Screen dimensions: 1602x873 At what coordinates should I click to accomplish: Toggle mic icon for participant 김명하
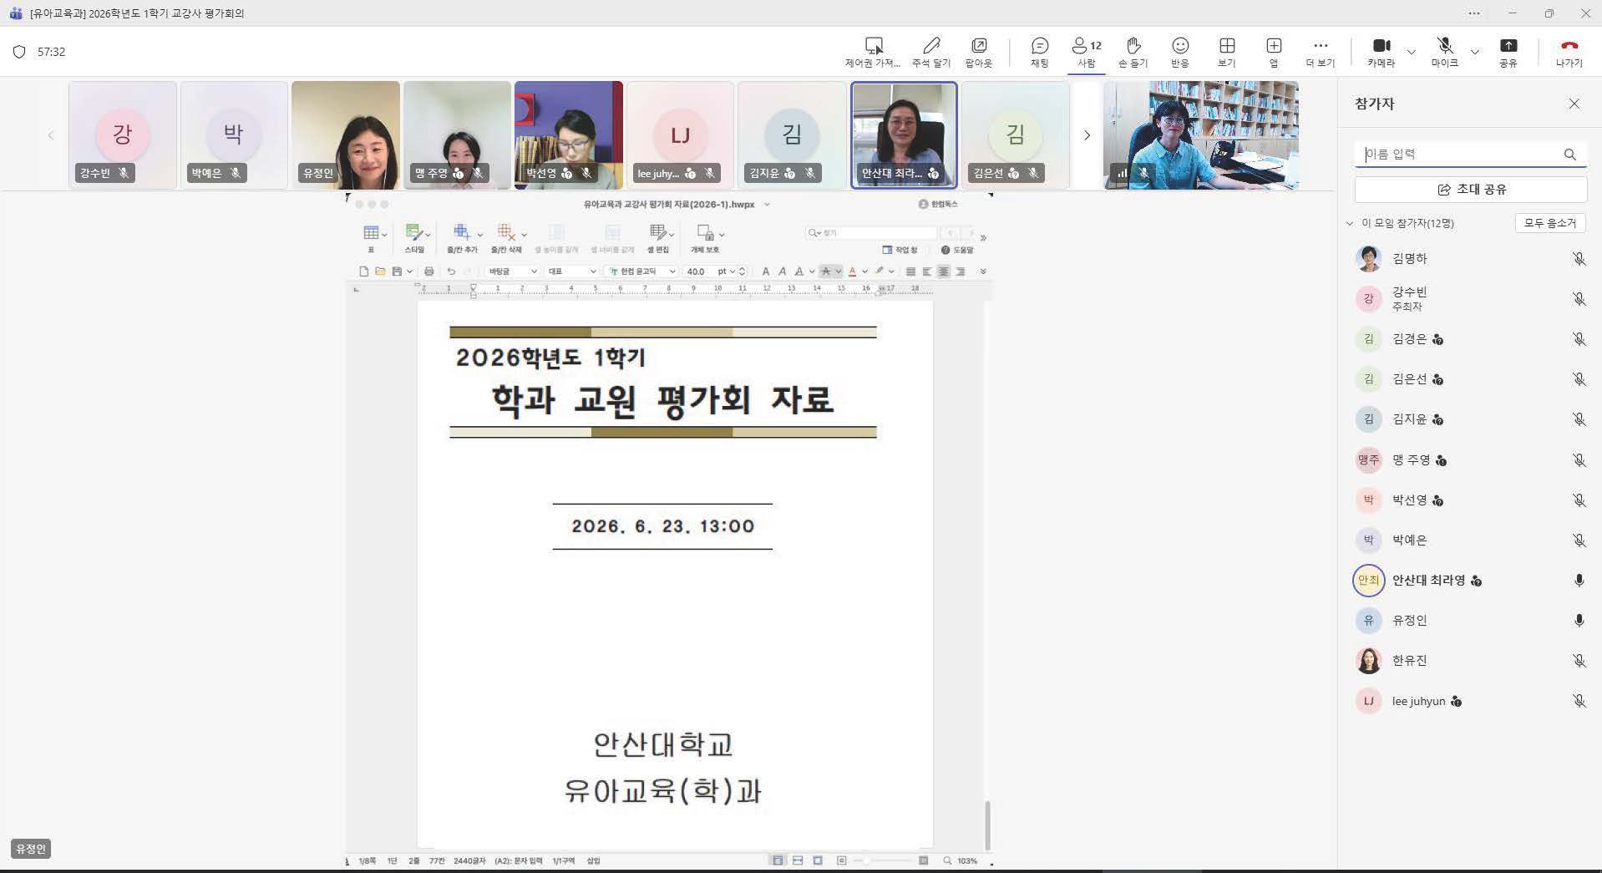tap(1579, 259)
